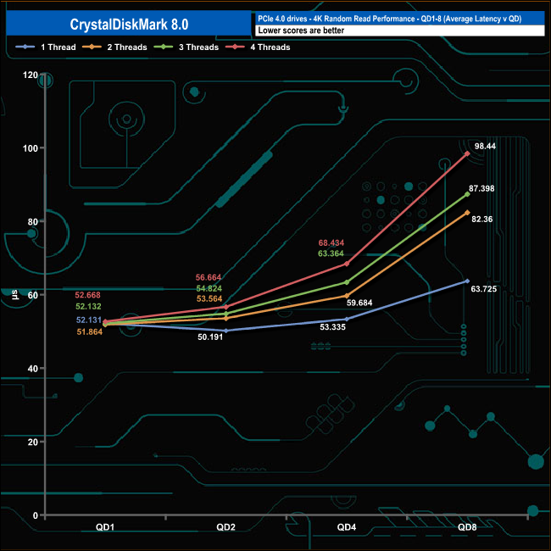
Task: Click the 59.684 data label
Action: (359, 303)
